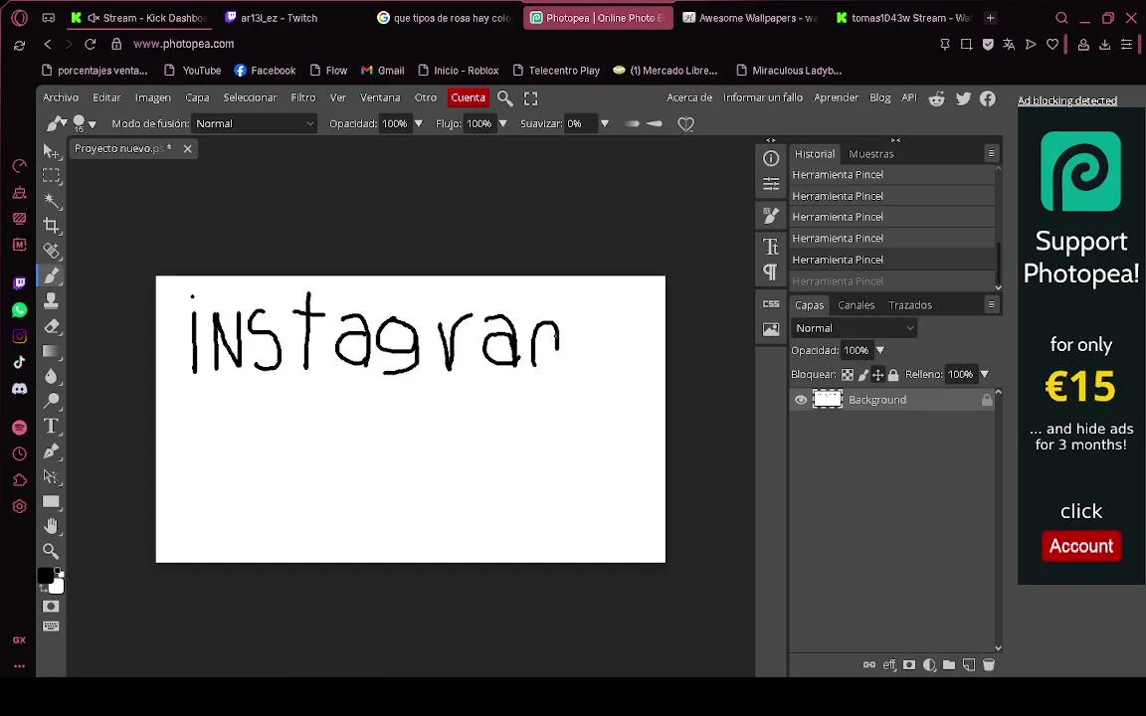Viewport: 1146px width, 716px height.
Task: Open the Paragraph panel icon
Action: point(770,271)
